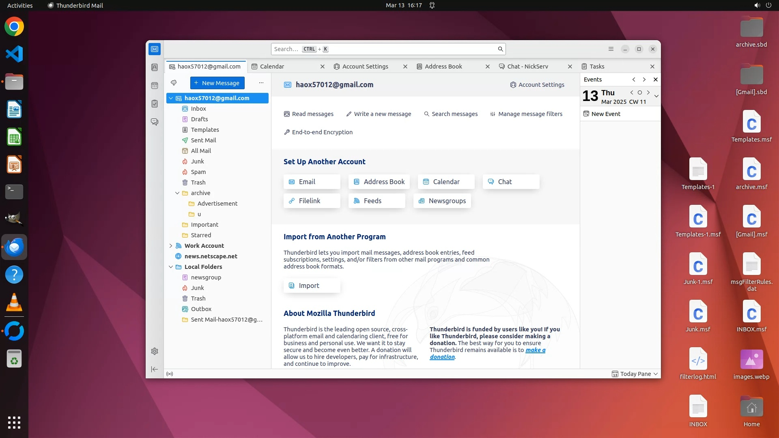Image resolution: width=779 pixels, height=438 pixels.
Task: Click the New Message button
Action: pyautogui.click(x=217, y=83)
